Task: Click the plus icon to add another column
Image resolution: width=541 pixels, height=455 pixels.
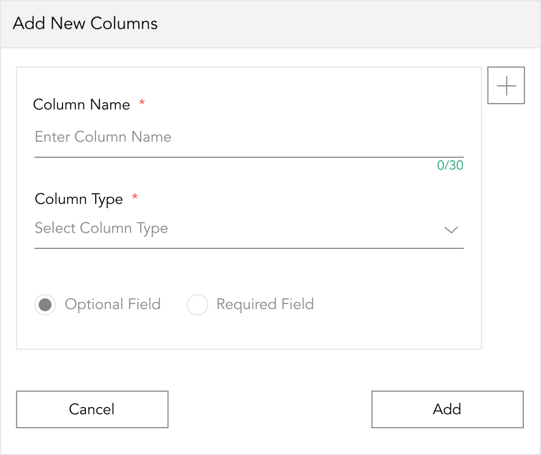Action: pyautogui.click(x=506, y=85)
